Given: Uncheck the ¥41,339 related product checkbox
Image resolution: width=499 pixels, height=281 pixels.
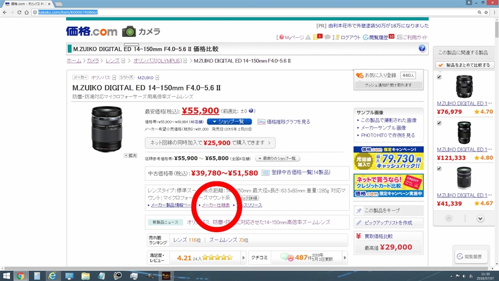Looking at the screenshot, I should (439, 168).
